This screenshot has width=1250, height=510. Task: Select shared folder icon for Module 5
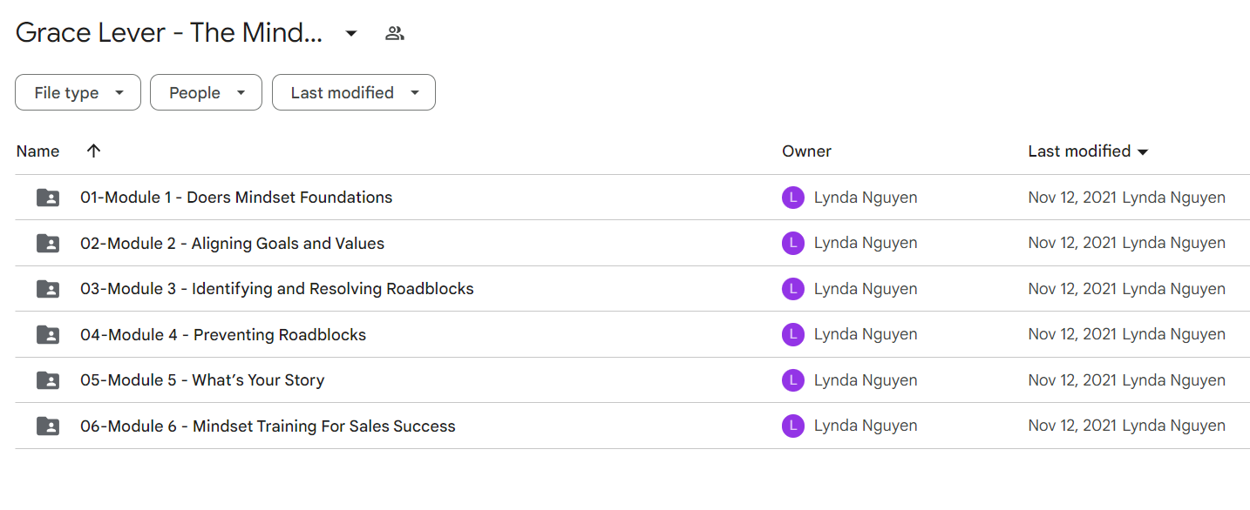coord(48,379)
